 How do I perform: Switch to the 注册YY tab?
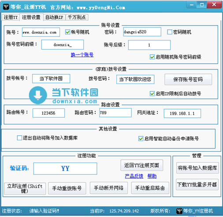pyautogui.click(x=11, y=18)
